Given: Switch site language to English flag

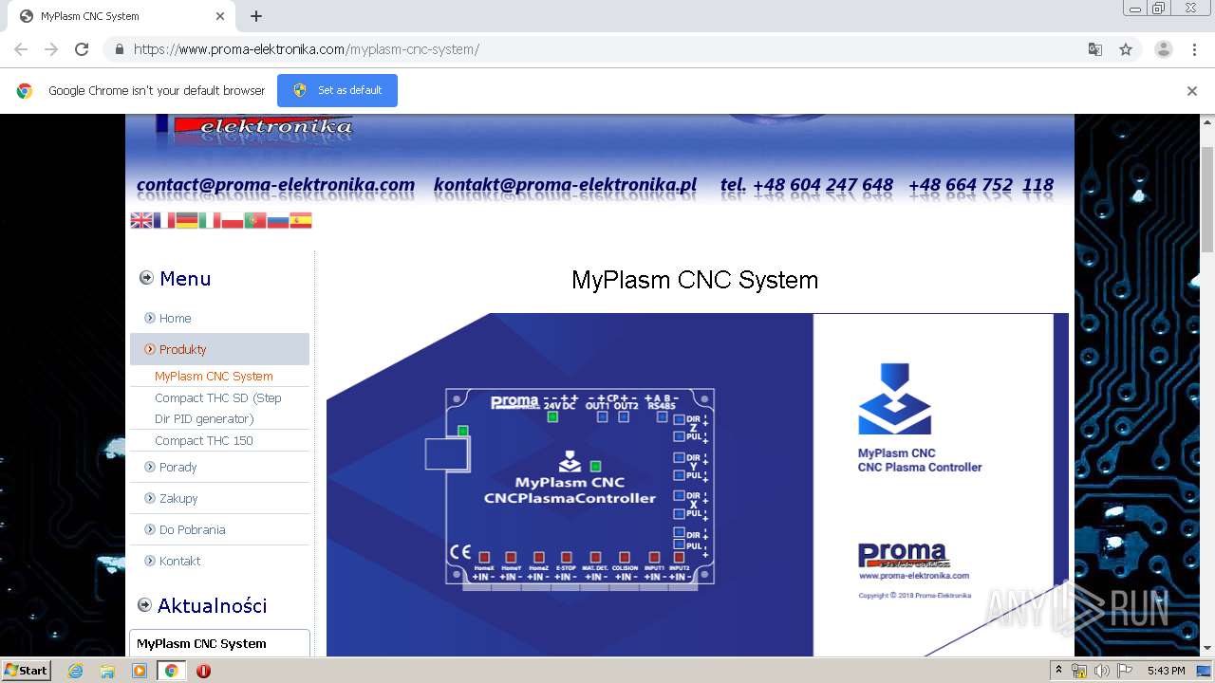Looking at the screenshot, I should pyautogui.click(x=141, y=220).
